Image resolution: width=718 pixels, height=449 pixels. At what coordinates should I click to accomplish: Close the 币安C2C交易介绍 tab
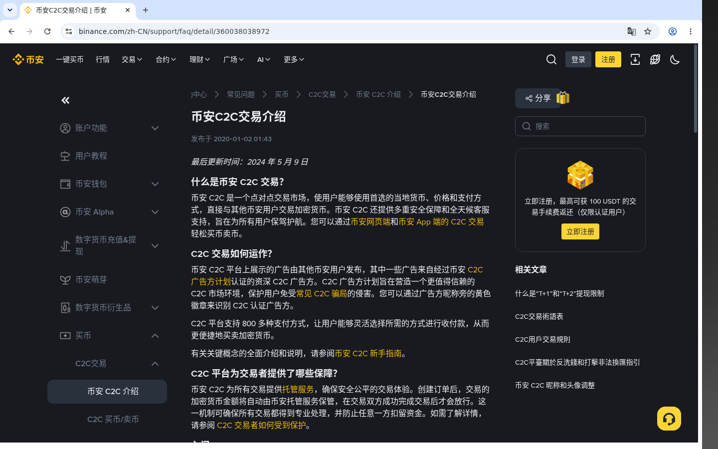[x=128, y=10]
